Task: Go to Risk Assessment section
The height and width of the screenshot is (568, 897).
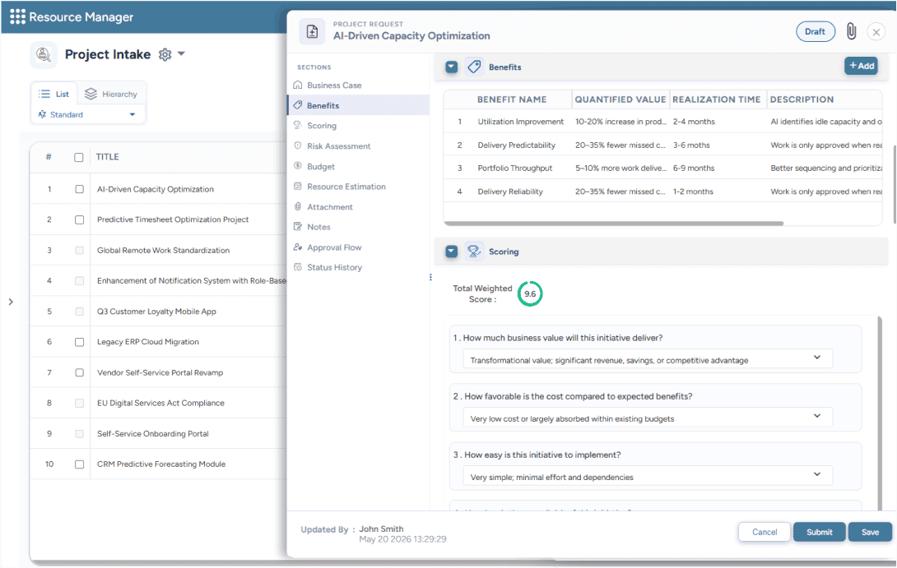Action: tap(339, 146)
